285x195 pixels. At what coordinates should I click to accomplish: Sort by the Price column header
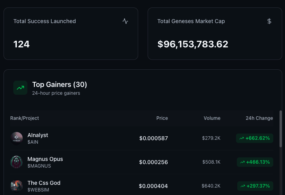162,118
